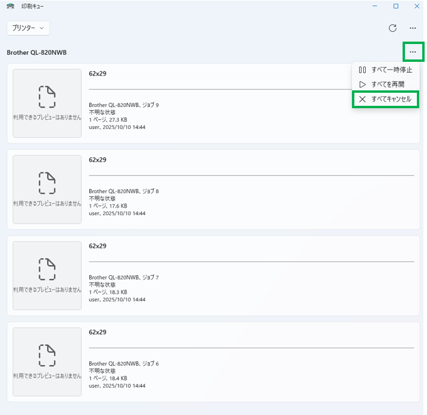Click the Brother QL-820NWB printer heading
Screen dimensions: 427x415
(36, 52)
